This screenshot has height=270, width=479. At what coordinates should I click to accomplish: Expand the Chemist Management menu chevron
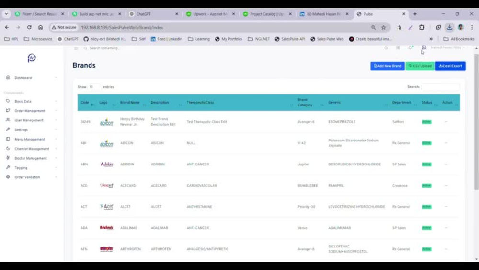tap(56, 149)
